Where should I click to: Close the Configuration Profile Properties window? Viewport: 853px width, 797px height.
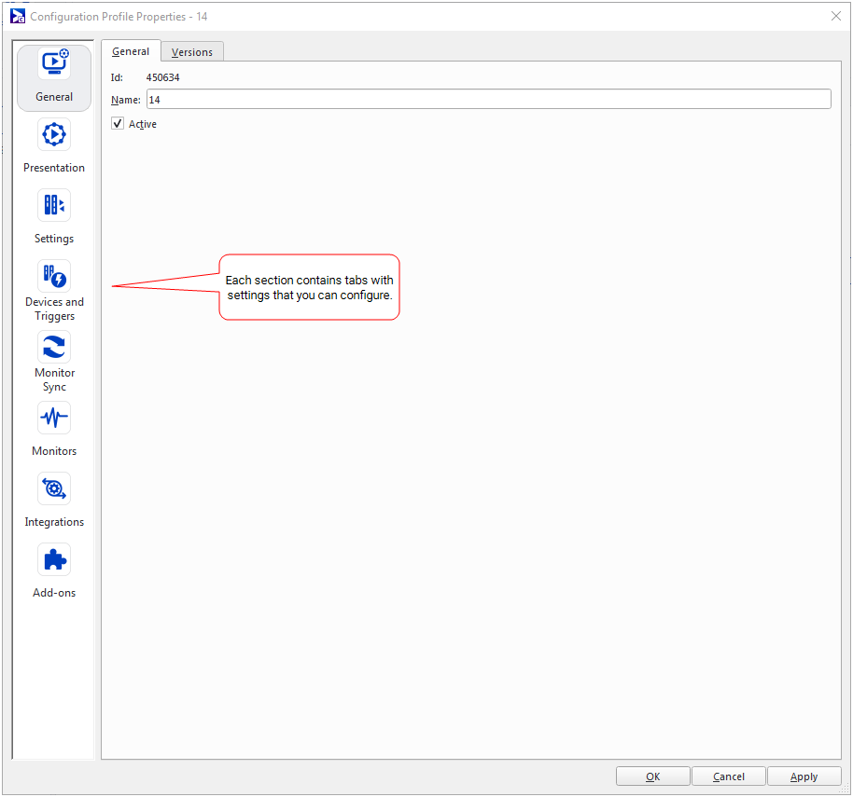(835, 16)
